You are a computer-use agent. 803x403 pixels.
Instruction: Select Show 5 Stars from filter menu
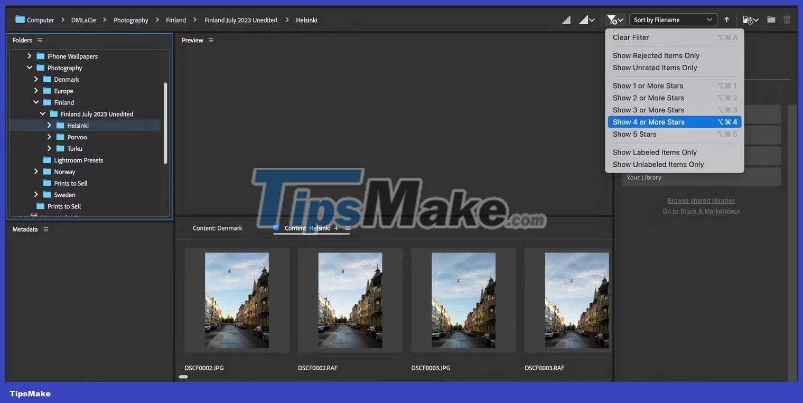(x=634, y=134)
